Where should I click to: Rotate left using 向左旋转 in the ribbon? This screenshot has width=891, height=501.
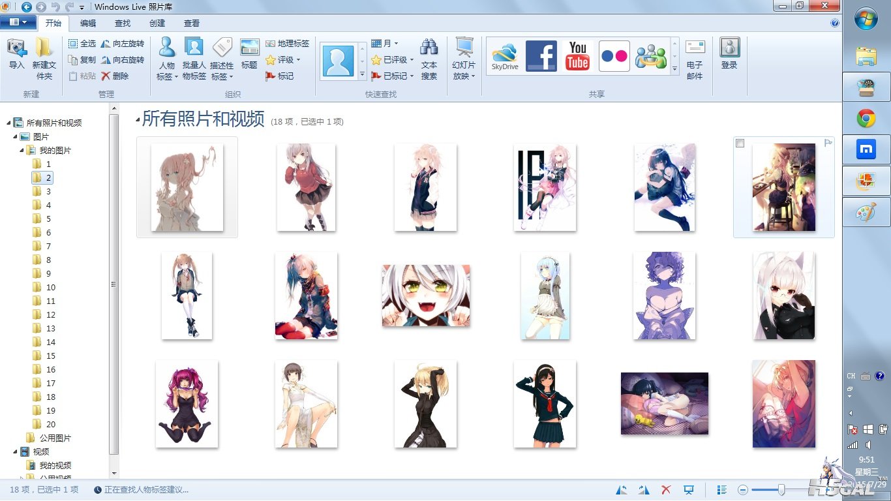122,44
